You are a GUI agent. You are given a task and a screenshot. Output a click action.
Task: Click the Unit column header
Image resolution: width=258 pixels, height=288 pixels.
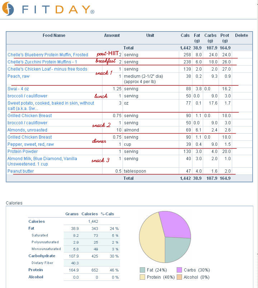pos(150,35)
